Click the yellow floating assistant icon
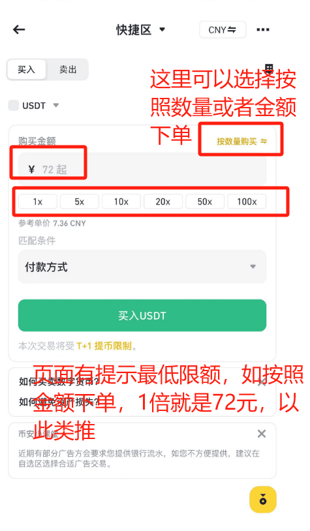 (263, 500)
